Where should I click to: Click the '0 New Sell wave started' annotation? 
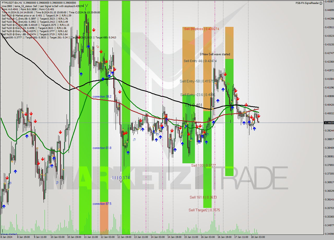click(215, 54)
